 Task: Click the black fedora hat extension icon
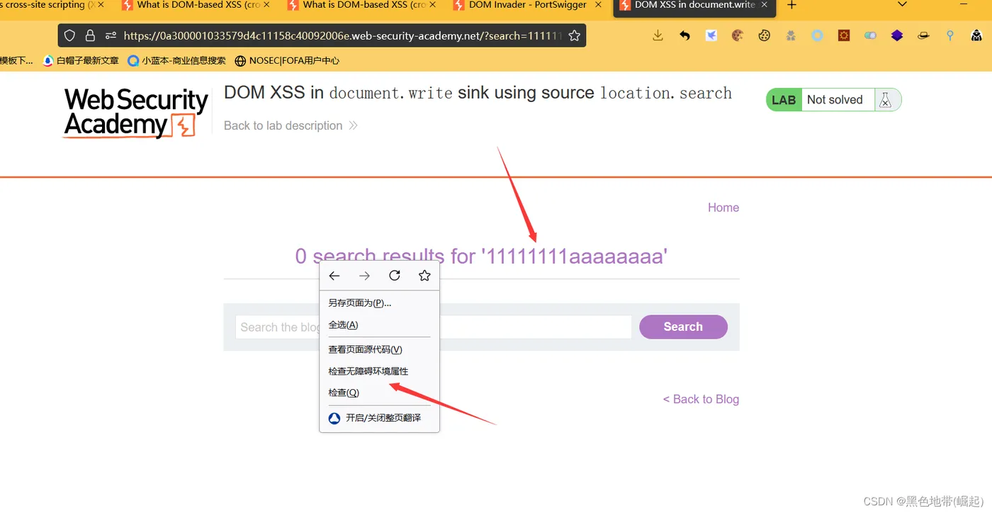[923, 35]
